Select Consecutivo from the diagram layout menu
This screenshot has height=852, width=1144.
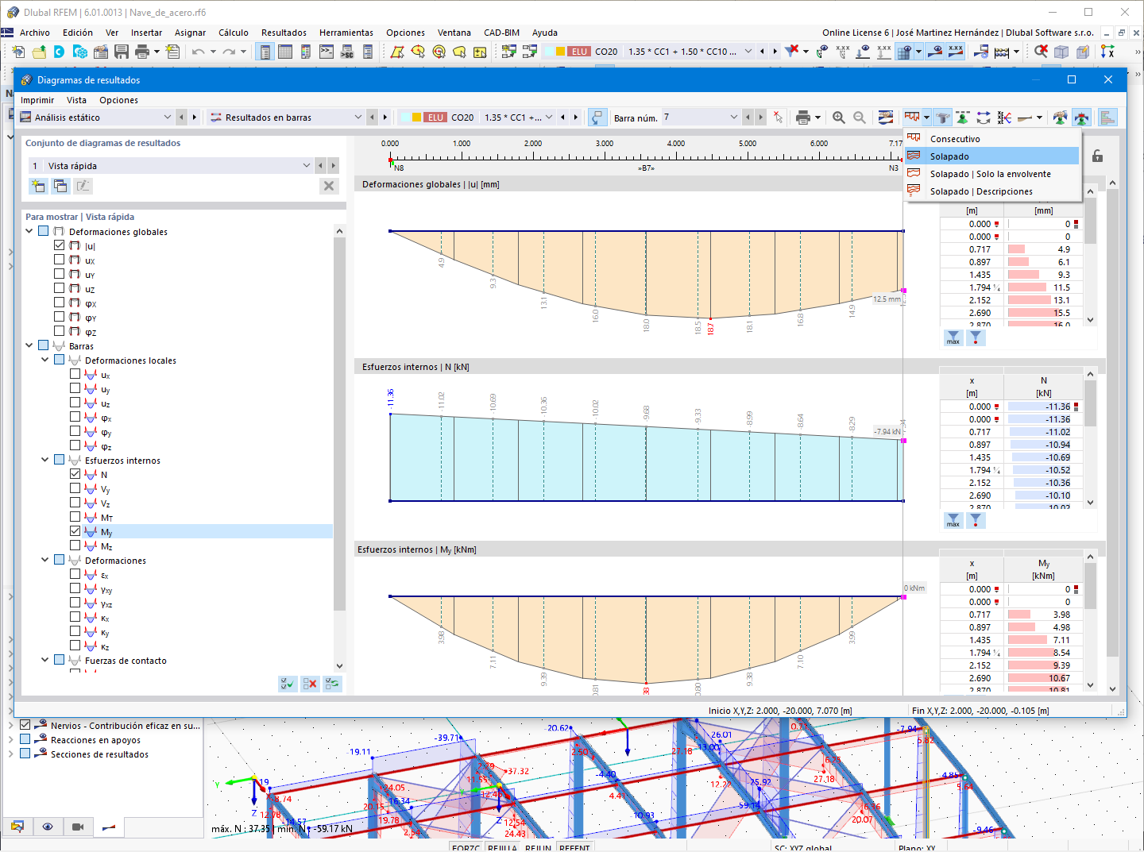tap(993, 139)
